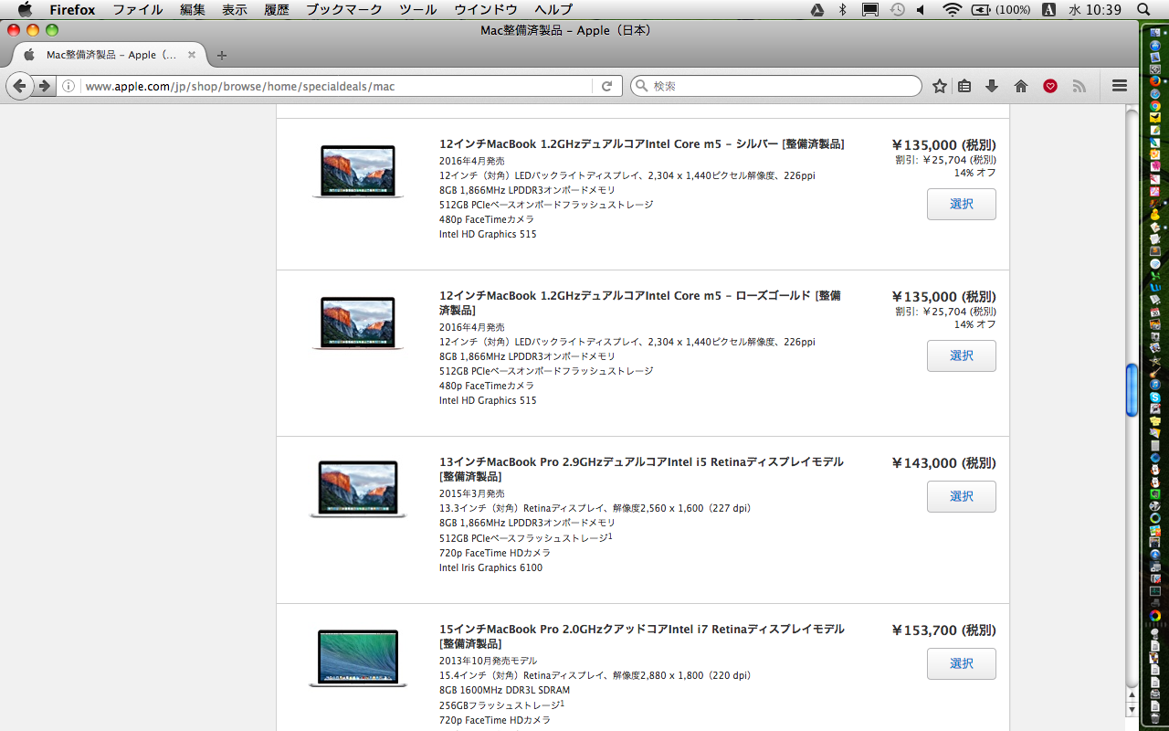Open the ヘルプ menu

553,9
